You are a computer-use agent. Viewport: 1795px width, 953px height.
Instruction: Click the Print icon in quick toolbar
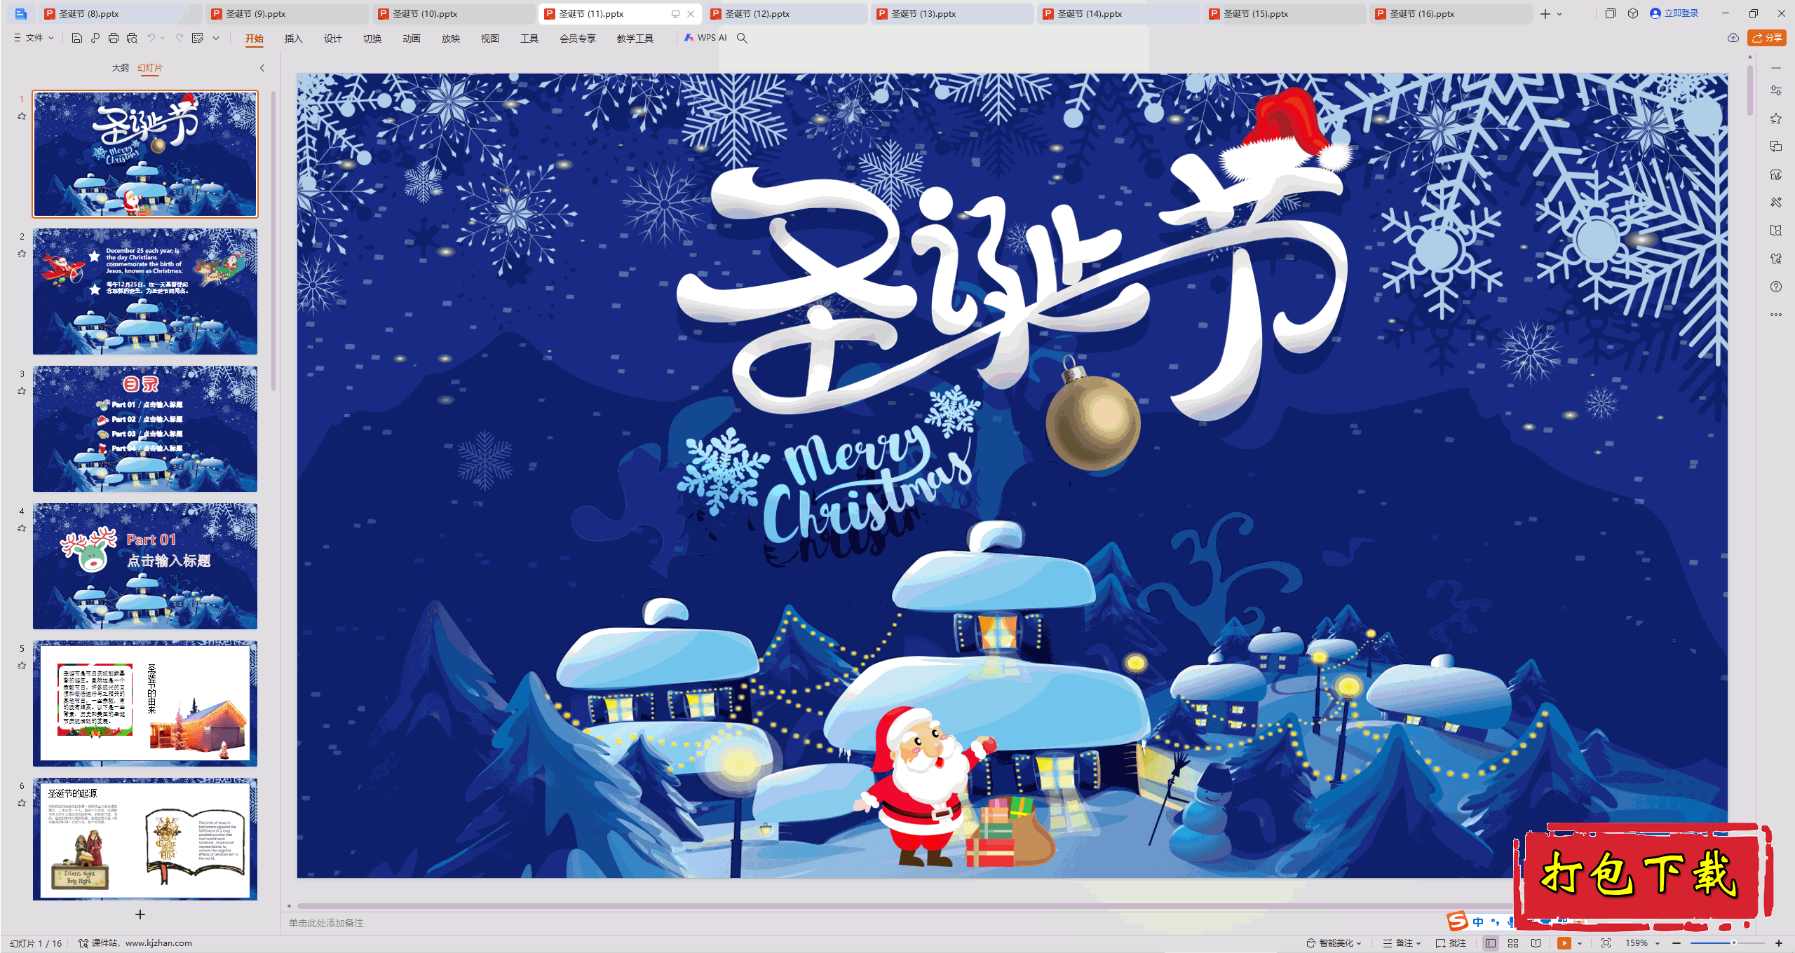point(114,38)
